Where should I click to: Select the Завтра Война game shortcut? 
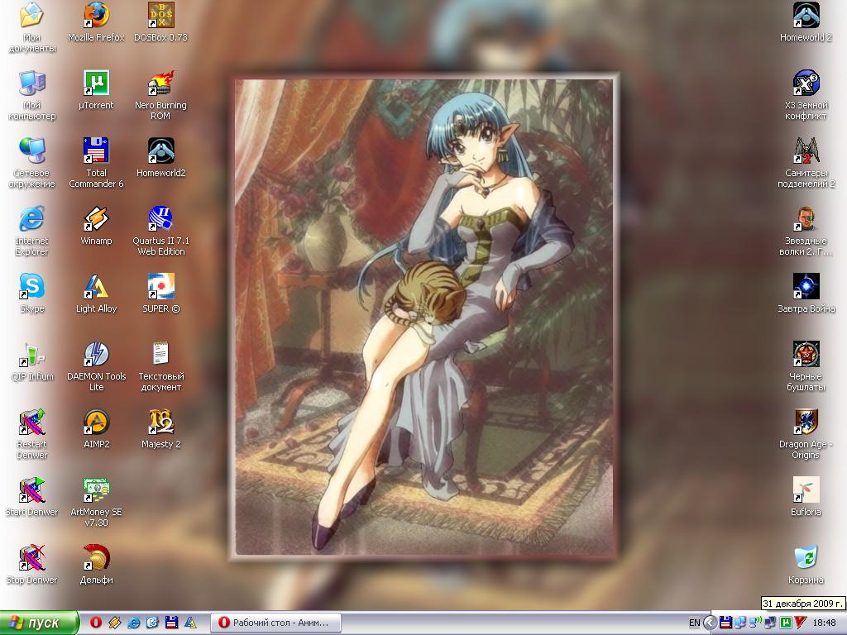[806, 294]
